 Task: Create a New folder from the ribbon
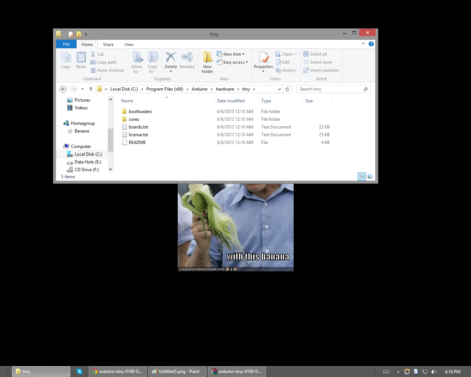[x=208, y=62]
